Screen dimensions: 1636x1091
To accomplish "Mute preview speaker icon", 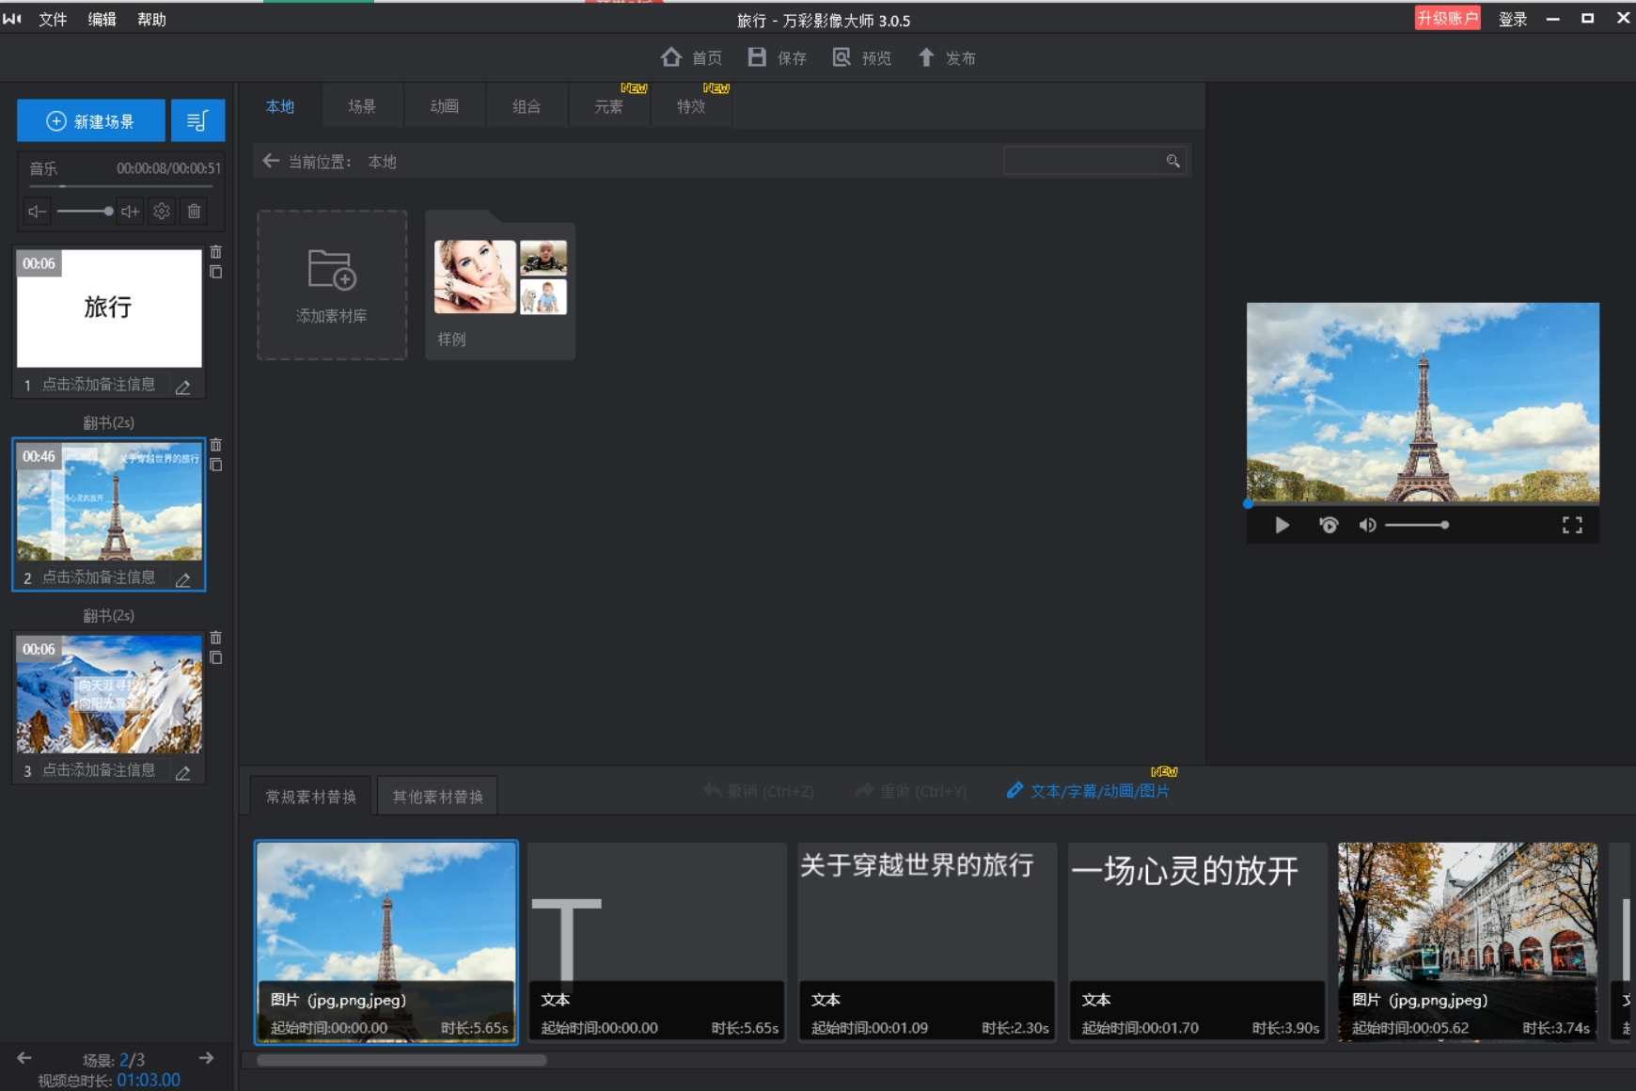I will (1367, 525).
